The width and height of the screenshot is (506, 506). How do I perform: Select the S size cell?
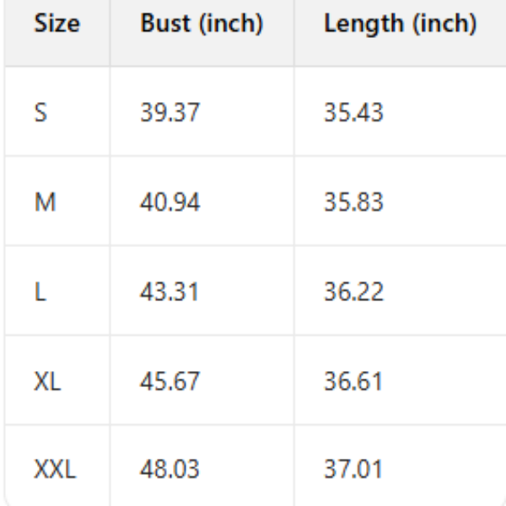(41, 112)
